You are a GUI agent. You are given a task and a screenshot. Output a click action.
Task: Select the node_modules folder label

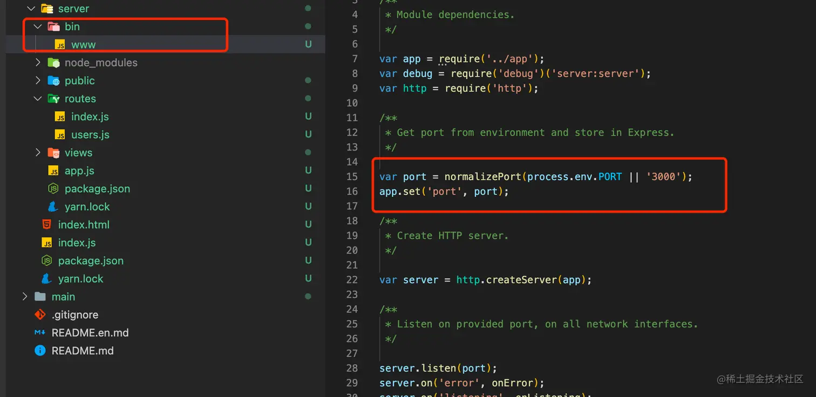coord(101,63)
